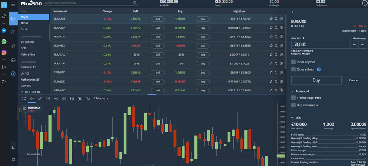
Task: Click the EUR/NZD instrument row name
Action: click(59, 46)
